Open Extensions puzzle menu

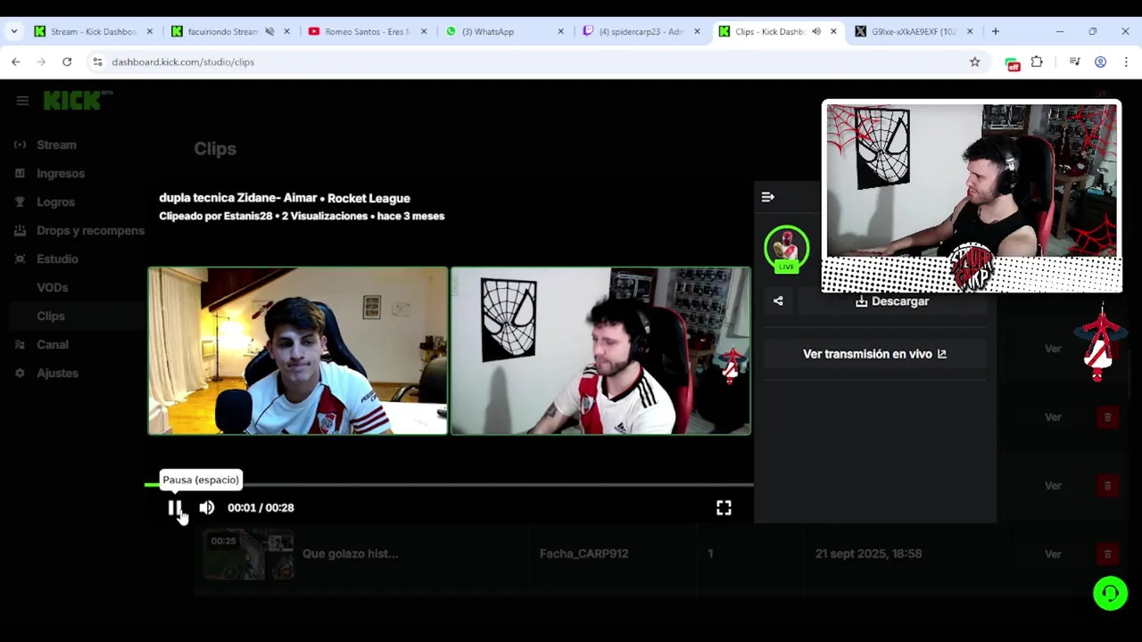click(1037, 62)
